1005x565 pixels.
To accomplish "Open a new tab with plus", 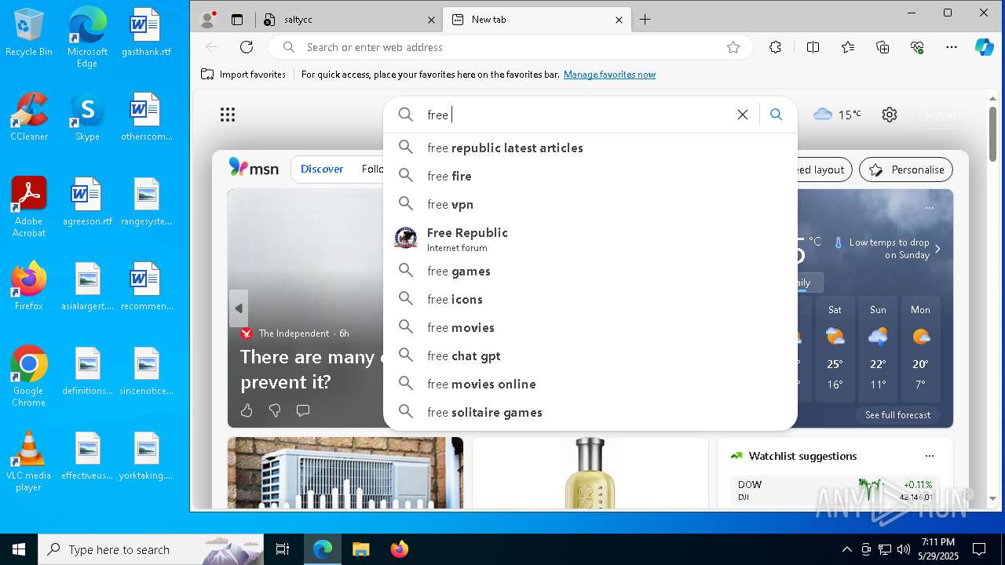I will click(x=645, y=20).
